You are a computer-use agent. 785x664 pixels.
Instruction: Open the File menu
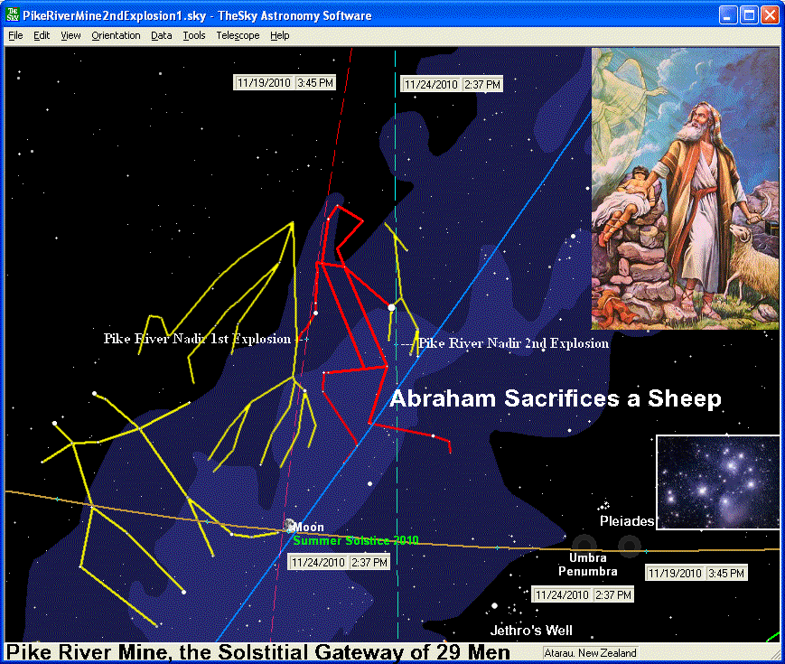coord(15,35)
